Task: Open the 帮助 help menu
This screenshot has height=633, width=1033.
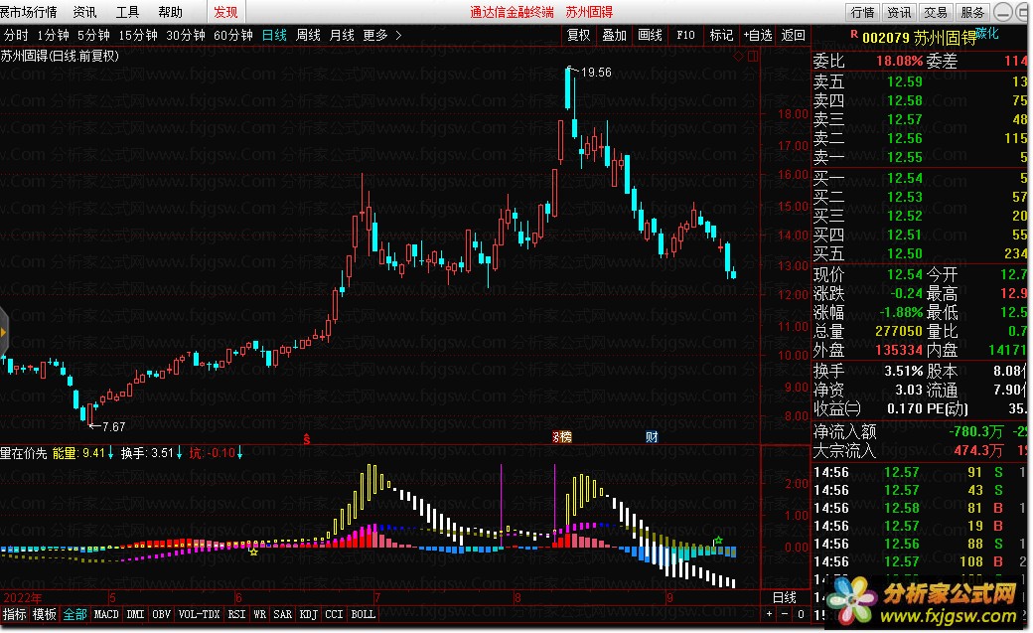Action: pos(170,12)
